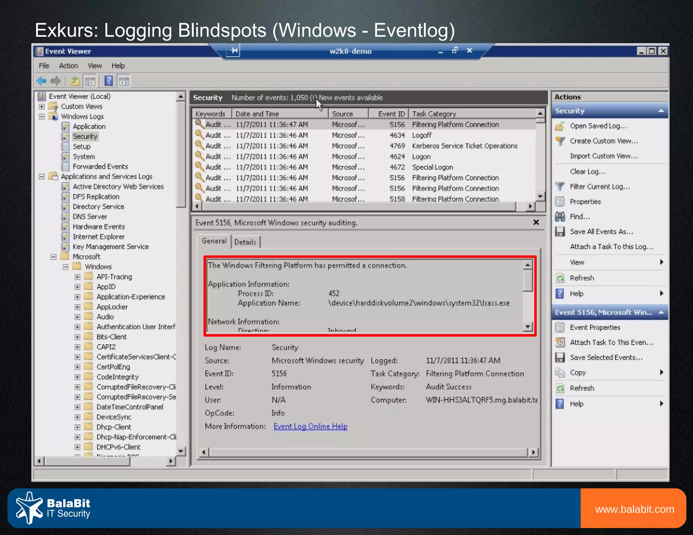Image resolution: width=693 pixels, height=535 pixels.
Task: Click the navigation tree vertical scrollbar thumb
Action: [x=181, y=154]
